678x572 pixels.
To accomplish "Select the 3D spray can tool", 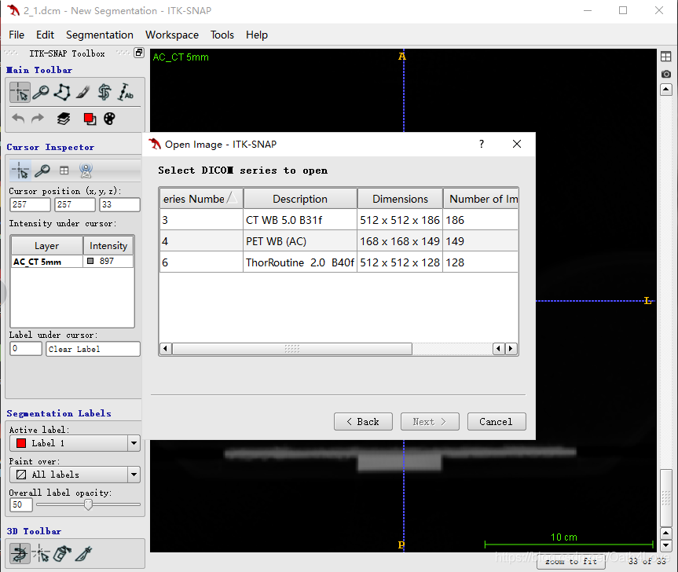I will [62, 553].
